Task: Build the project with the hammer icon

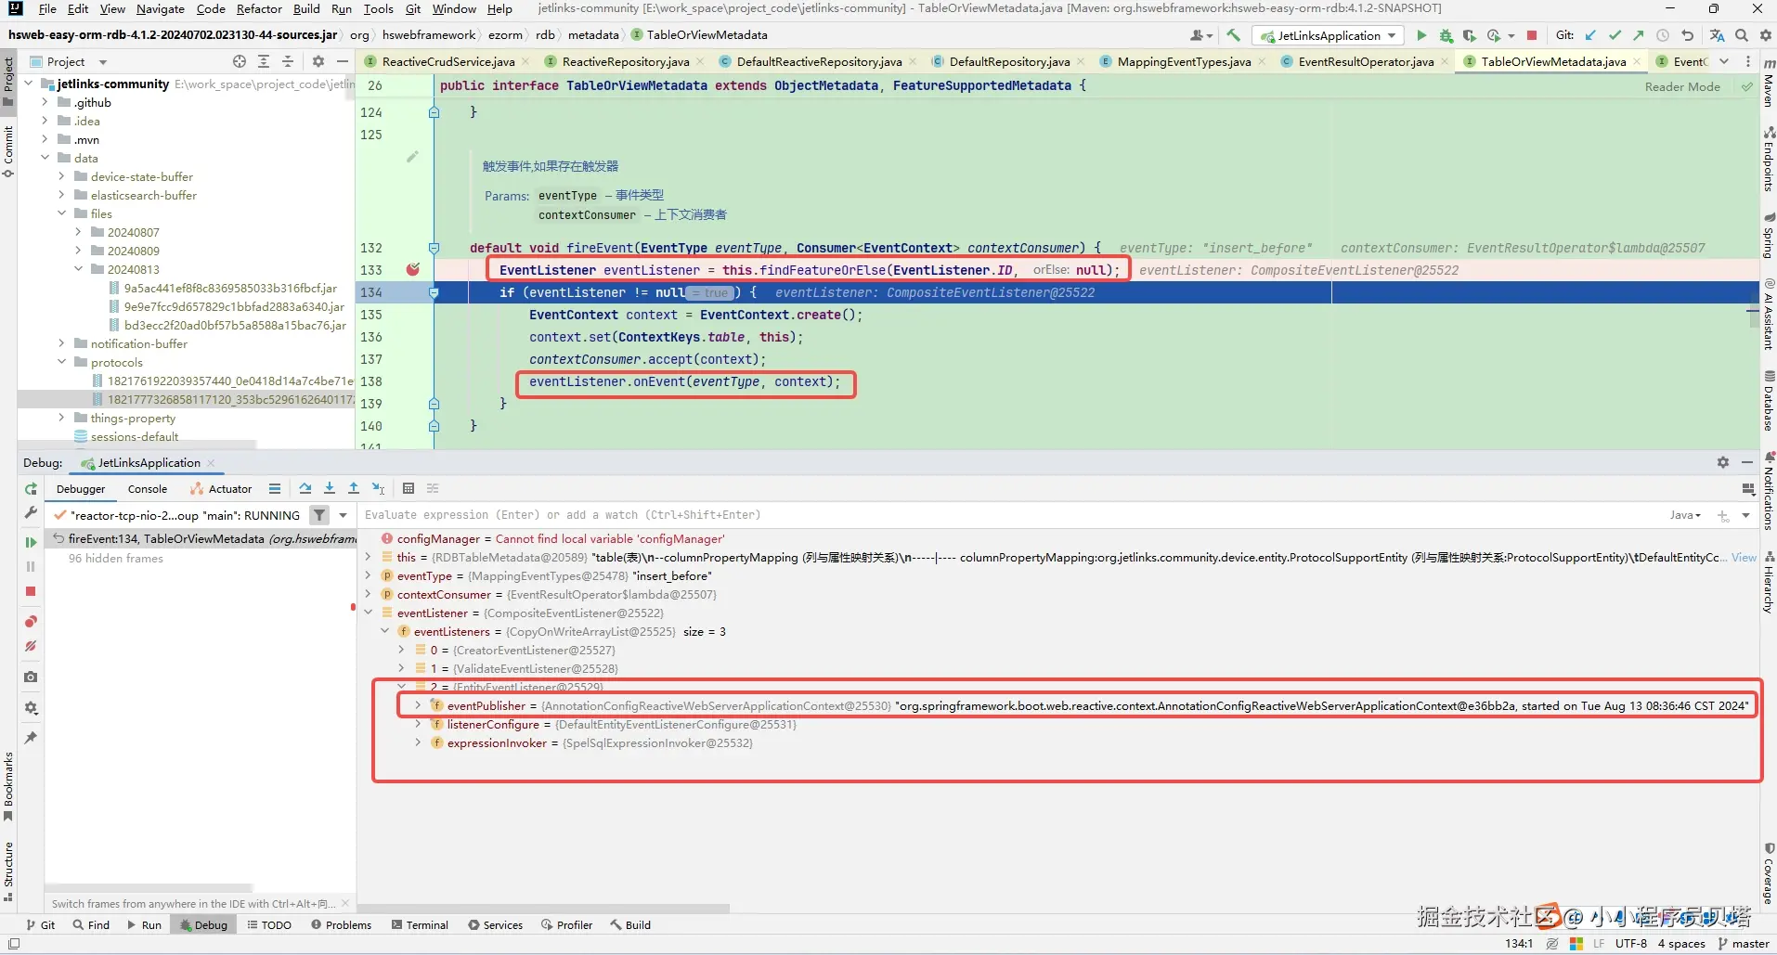Action: pos(1233,35)
